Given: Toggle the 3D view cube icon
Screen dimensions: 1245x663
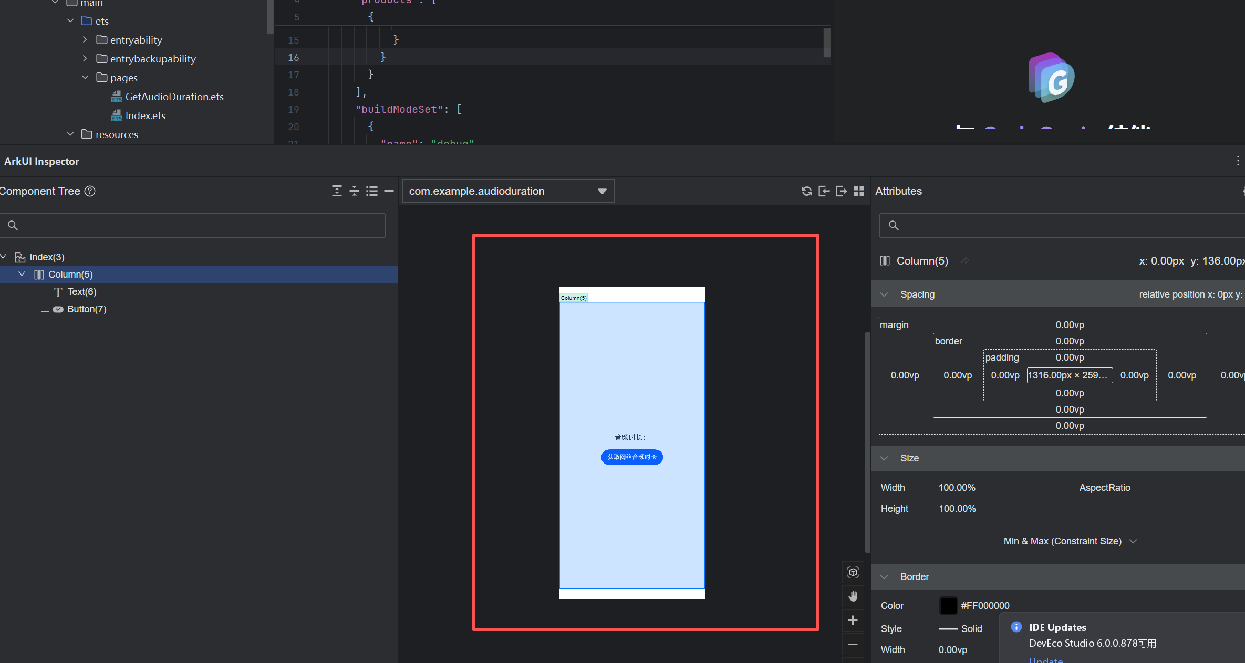Looking at the screenshot, I should pos(853,572).
